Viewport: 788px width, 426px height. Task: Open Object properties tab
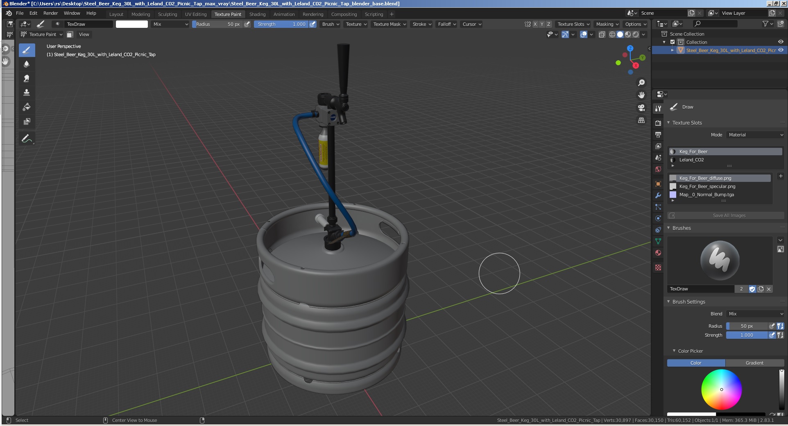658,184
